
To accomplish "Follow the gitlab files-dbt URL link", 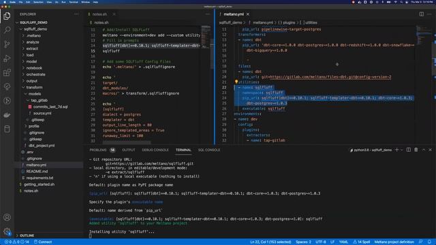I will click(330, 77).
